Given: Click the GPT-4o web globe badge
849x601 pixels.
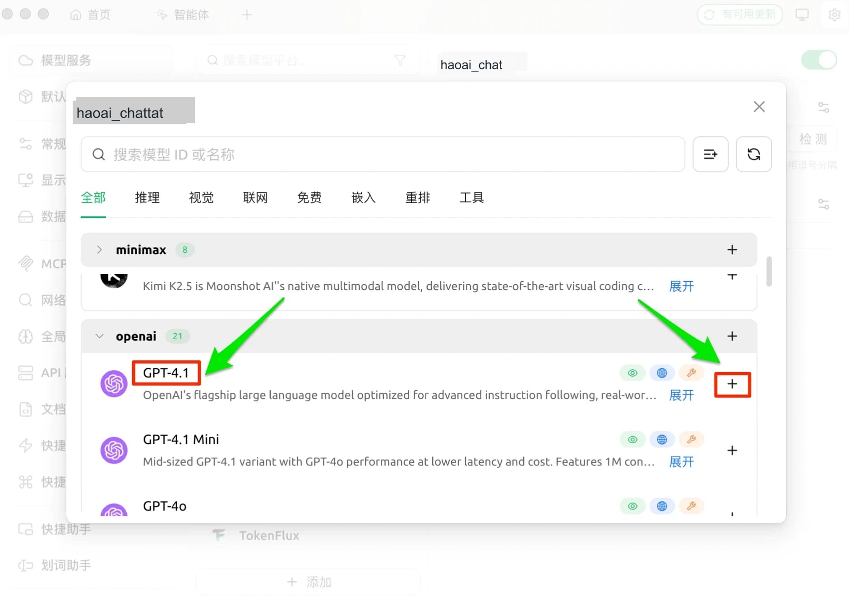Looking at the screenshot, I should (662, 506).
